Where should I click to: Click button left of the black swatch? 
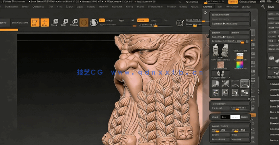(x=215, y=117)
